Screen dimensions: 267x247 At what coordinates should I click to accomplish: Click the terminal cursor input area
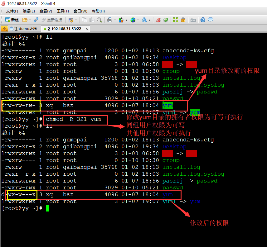(47, 208)
